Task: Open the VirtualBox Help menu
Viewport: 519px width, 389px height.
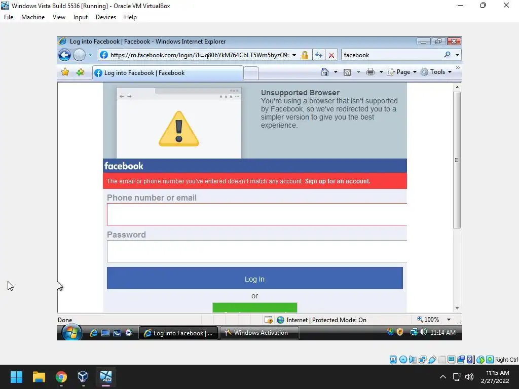Action: (x=130, y=17)
